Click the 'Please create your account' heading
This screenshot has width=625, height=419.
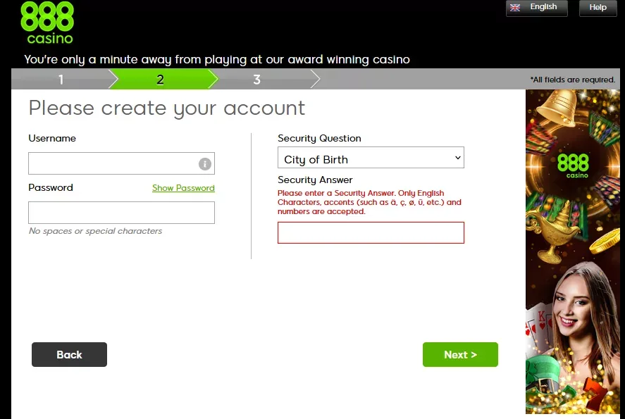[x=166, y=108]
